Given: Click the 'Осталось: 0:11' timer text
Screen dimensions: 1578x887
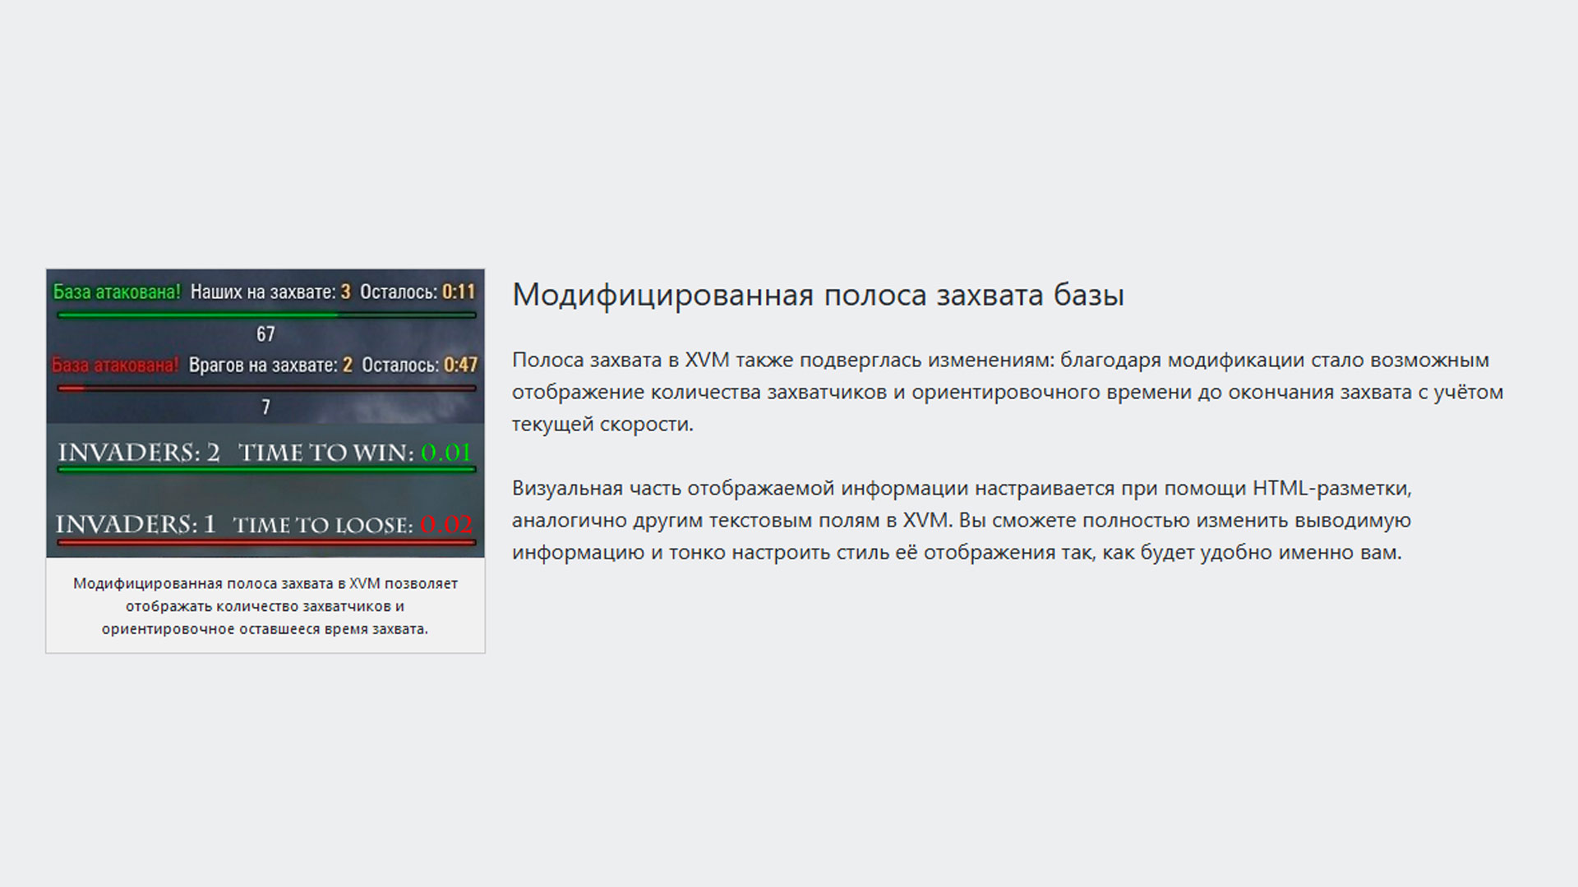Looking at the screenshot, I should point(418,292).
